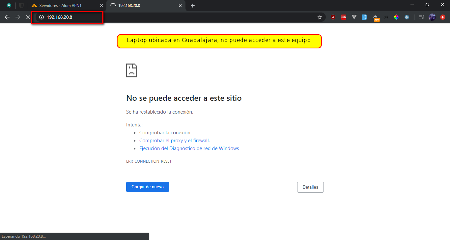Stop loading the page with X button
This screenshot has height=240, width=450.
[28, 17]
